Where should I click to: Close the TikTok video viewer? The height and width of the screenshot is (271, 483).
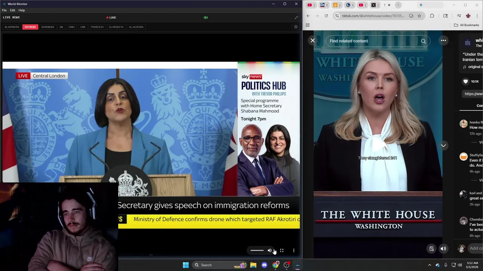pyautogui.click(x=312, y=40)
